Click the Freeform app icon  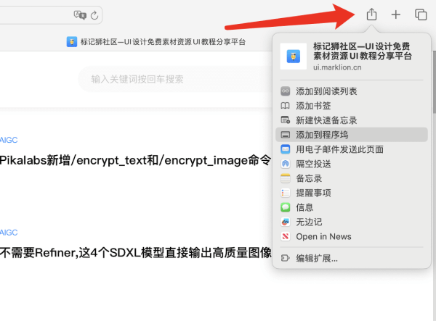tap(286, 222)
